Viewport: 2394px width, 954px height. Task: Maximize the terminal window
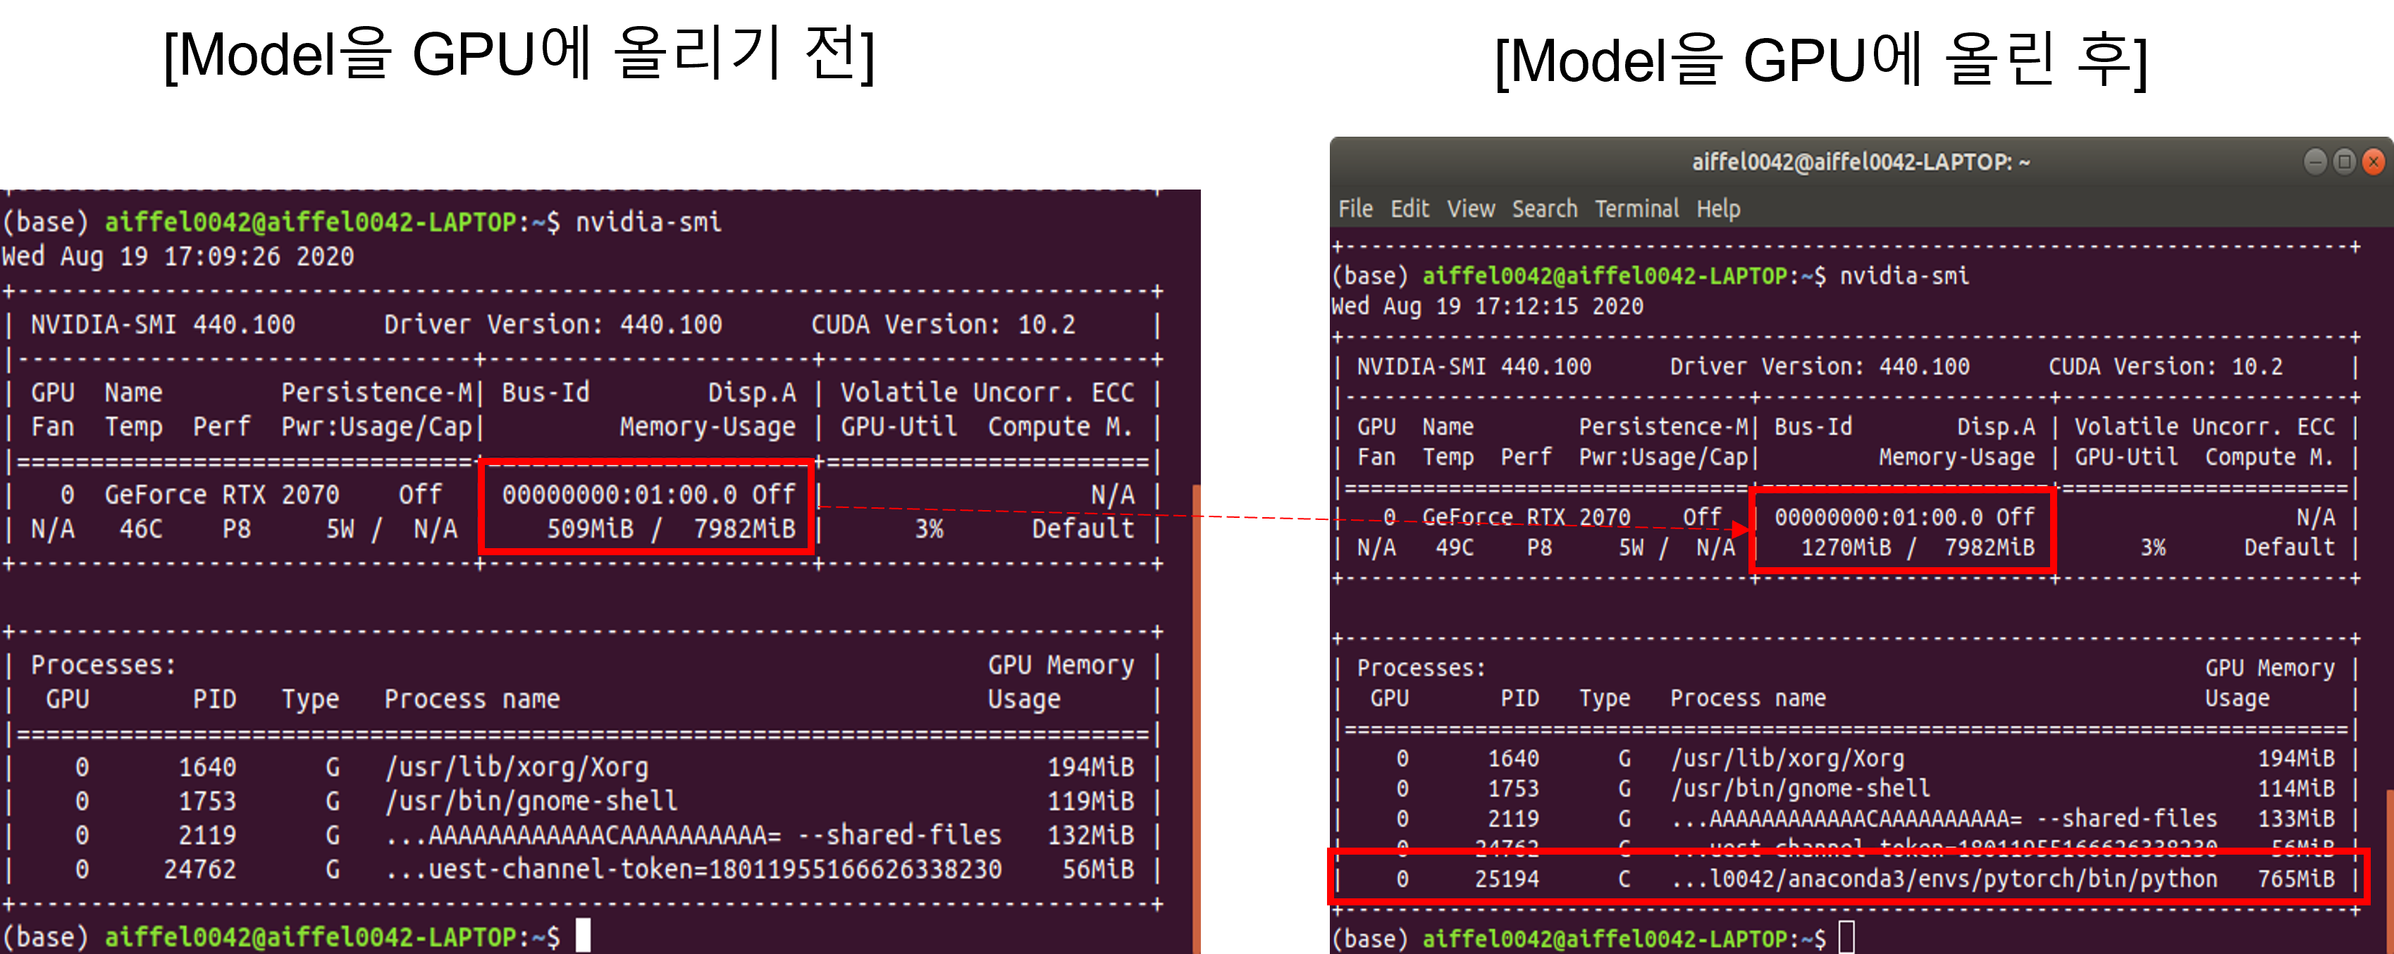pos(2344,161)
